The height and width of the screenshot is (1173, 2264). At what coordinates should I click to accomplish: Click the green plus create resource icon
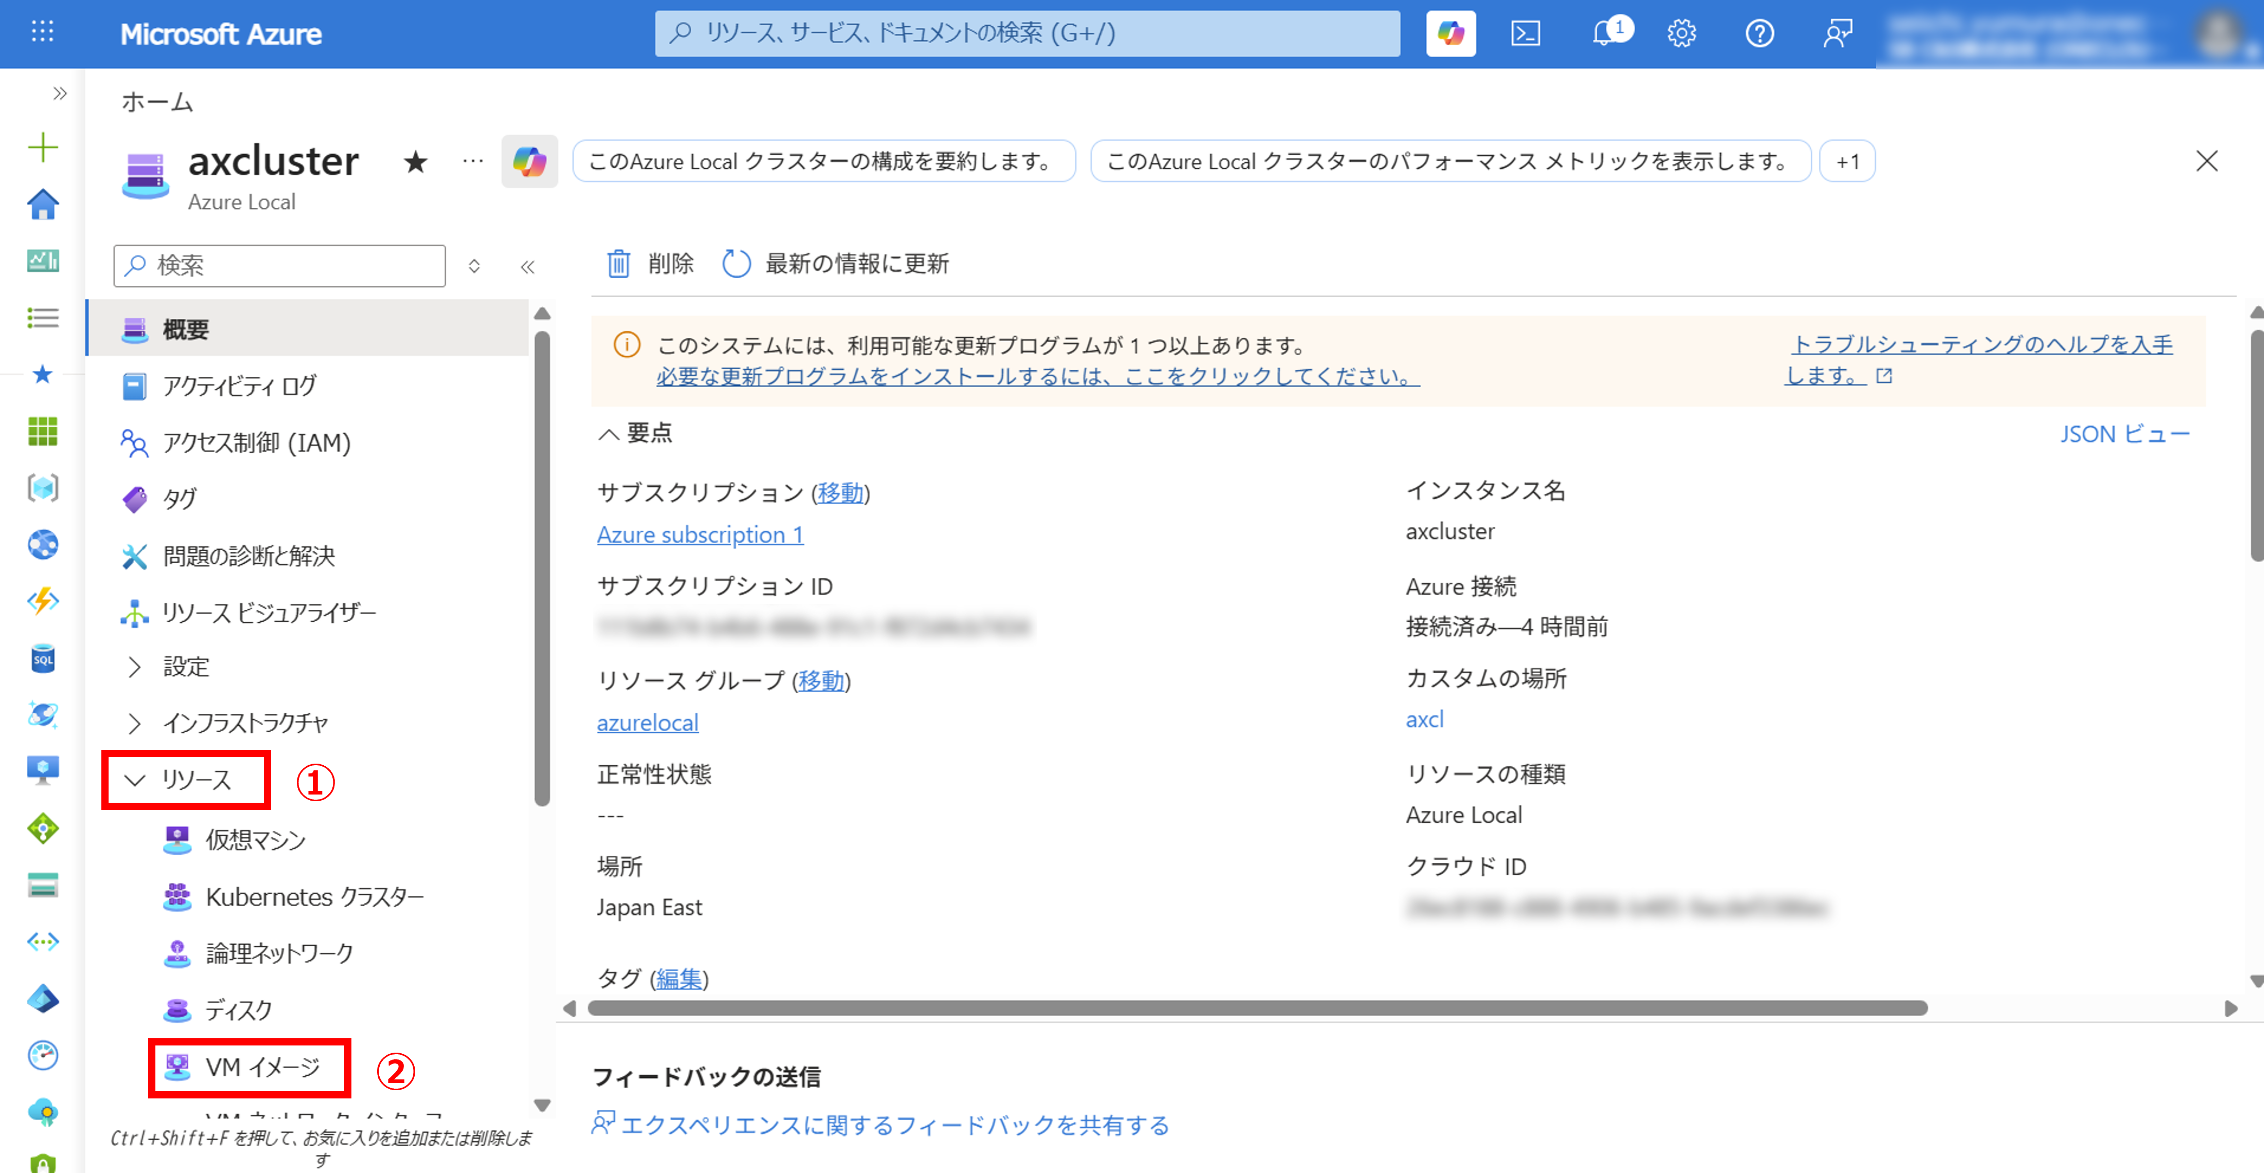click(x=42, y=147)
